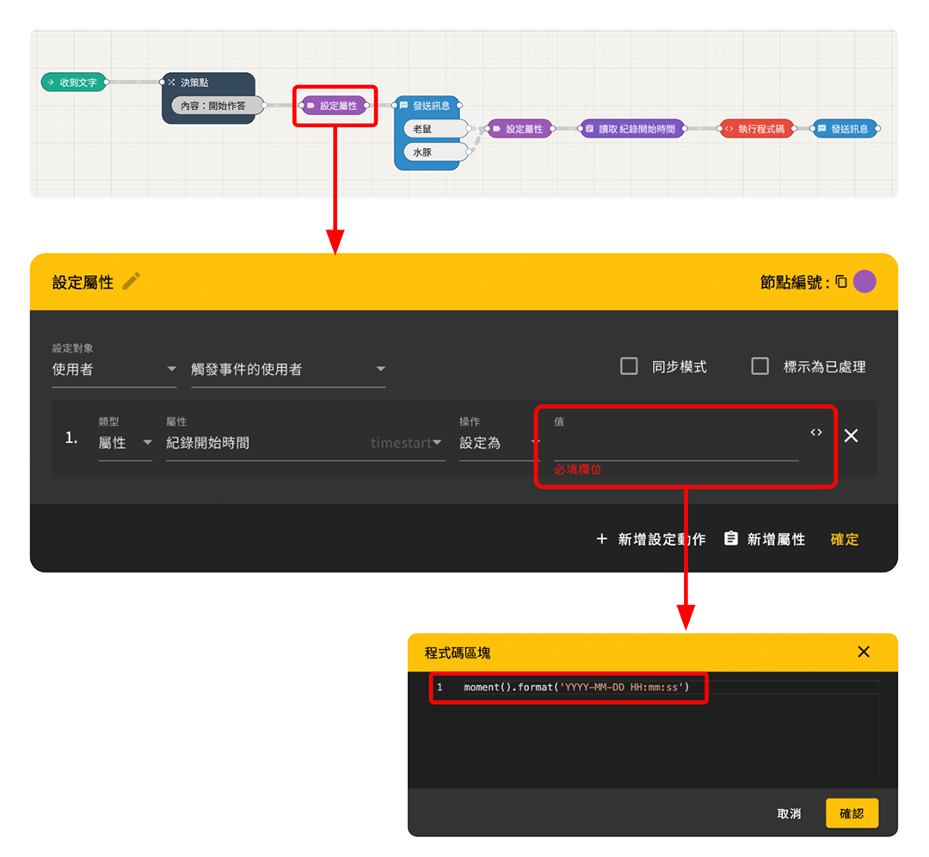Viewport: 929px width, 857px height.
Task: Open the 操作 設定為 dropdown
Action: point(499,443)
